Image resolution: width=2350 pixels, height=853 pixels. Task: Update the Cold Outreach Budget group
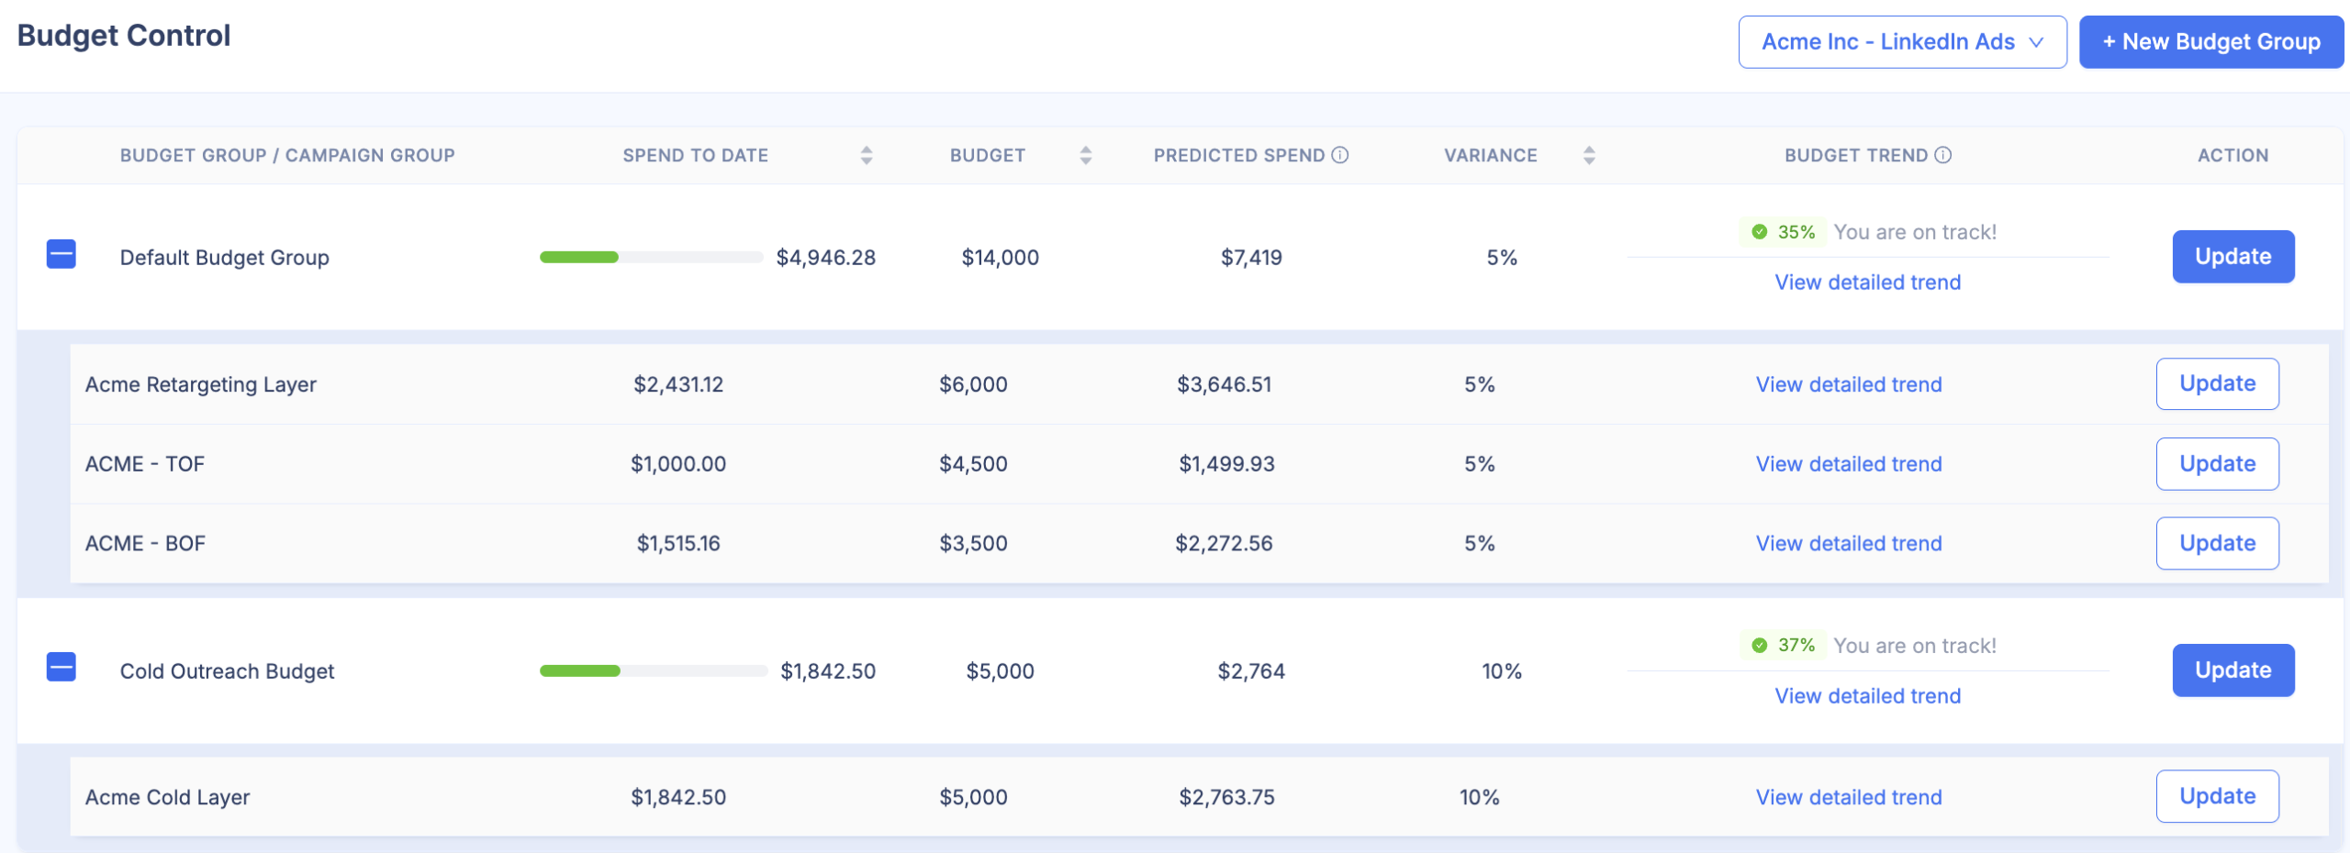coord(2232,670)
